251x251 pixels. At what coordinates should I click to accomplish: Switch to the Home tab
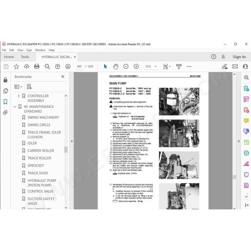(x=9, y=57)
